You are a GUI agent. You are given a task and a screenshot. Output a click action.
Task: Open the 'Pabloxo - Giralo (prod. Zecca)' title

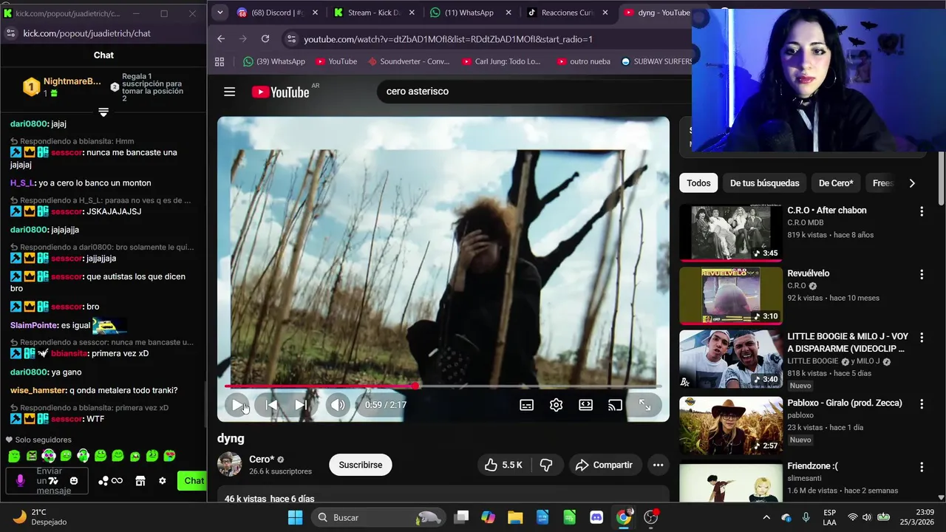tap(845, 403)
